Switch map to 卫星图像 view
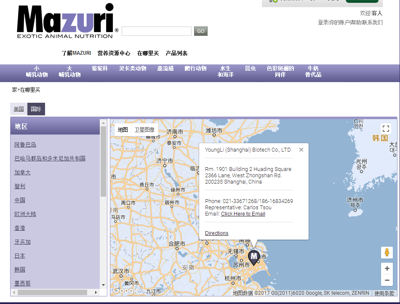Viewport: 400px width, 304px height. pyautogui.click(x=145, y=130)
